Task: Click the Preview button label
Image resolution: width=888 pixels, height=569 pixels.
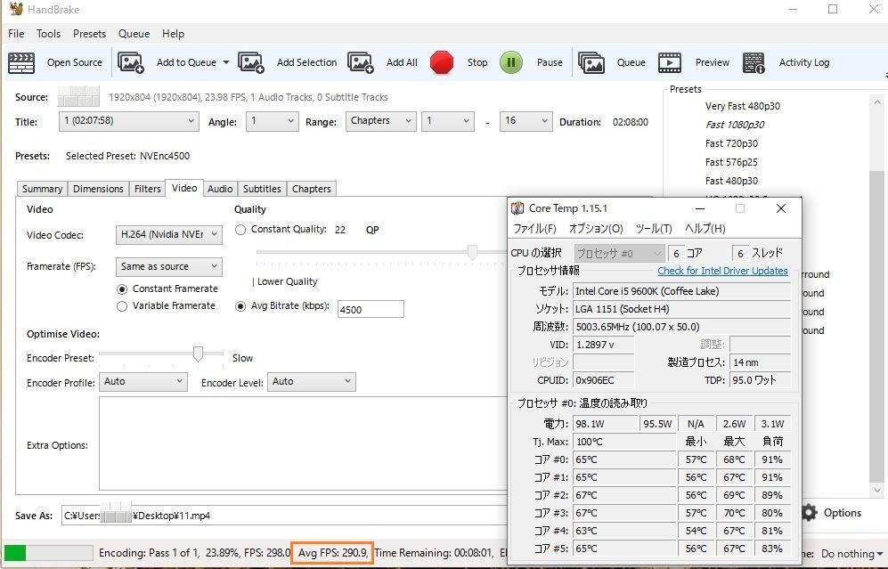Action: pos(713,63)
